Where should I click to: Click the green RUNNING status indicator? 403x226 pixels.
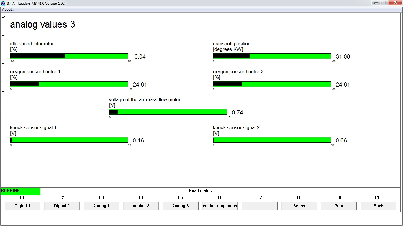click(x=20, y=191)
